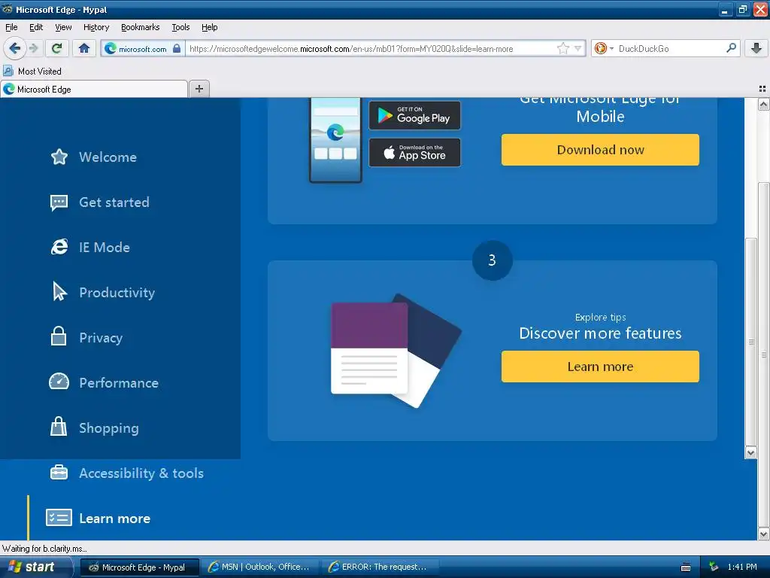Click the Get it on Google Play badge
The image size is (770, 578).
coord(414,115)
